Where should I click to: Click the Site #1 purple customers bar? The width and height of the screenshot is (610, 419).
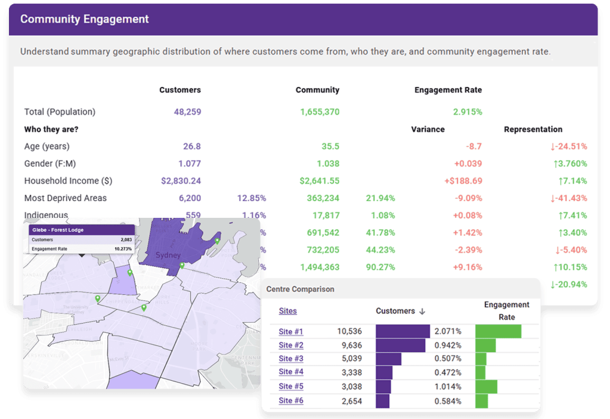tap(402, 332)
